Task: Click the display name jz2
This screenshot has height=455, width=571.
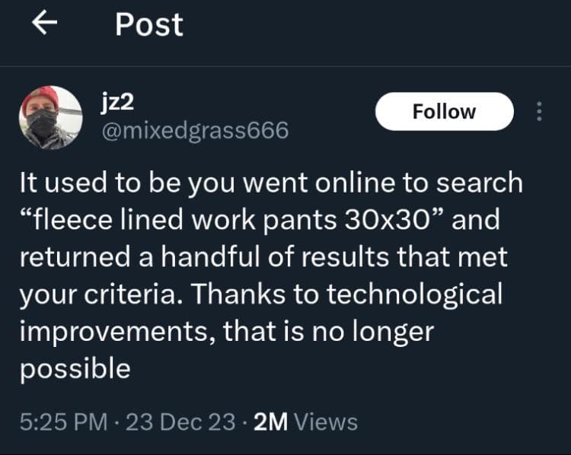Action: pos(117,102)
